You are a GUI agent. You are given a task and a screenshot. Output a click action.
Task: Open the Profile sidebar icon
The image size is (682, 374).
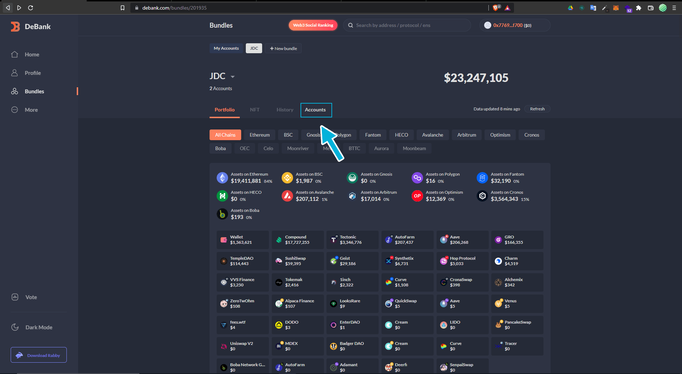coord(15,73)
